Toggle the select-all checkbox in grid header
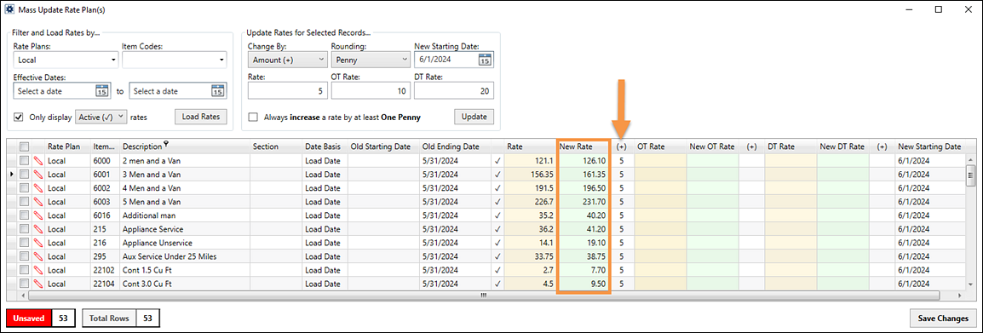The height and width of the screenshot is (333, 983). (24, 146)
